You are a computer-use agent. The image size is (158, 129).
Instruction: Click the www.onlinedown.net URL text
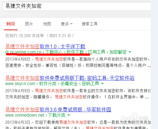click(x=25, y=115)
